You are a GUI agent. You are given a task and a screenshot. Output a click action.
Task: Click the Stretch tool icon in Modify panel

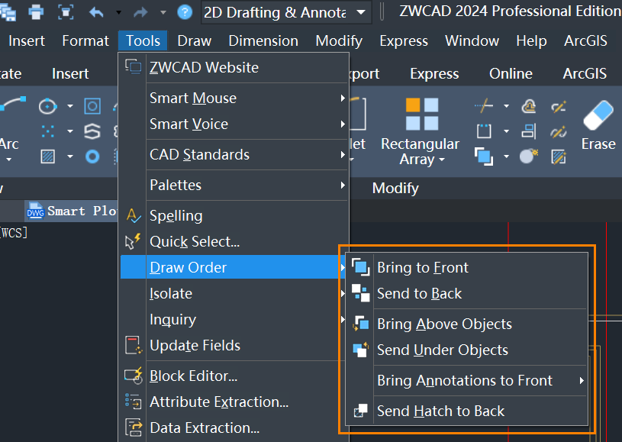tap(484, 131)
